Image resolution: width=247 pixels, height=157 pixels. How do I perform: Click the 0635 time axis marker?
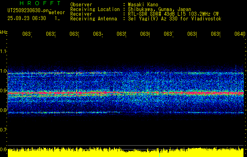coord(121,34)
